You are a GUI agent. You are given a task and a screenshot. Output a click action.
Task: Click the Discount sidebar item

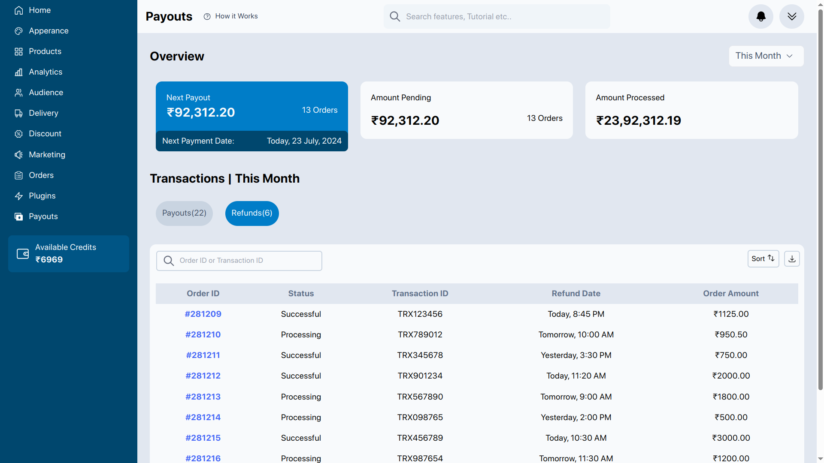pos(45,134)
